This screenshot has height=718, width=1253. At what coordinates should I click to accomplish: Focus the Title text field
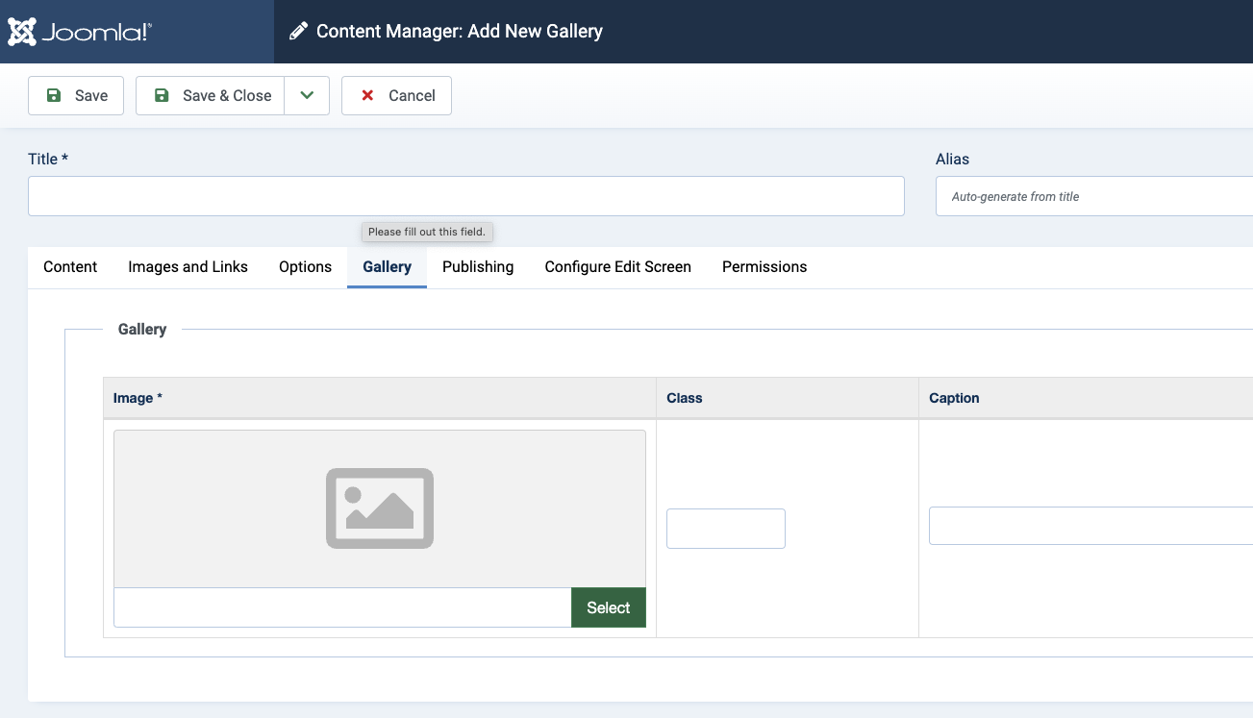(465, 196)
